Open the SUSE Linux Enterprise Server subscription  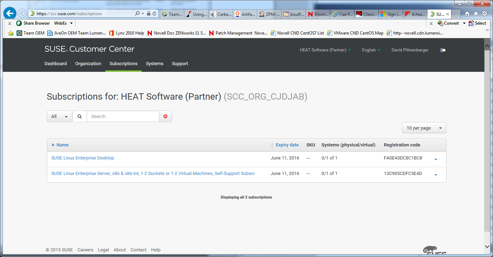[153, 174]
